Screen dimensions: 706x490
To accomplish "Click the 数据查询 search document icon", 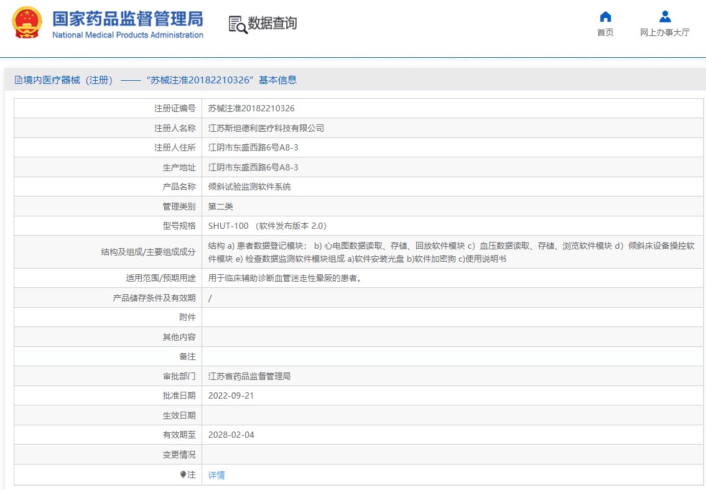I will click(238, 25).
